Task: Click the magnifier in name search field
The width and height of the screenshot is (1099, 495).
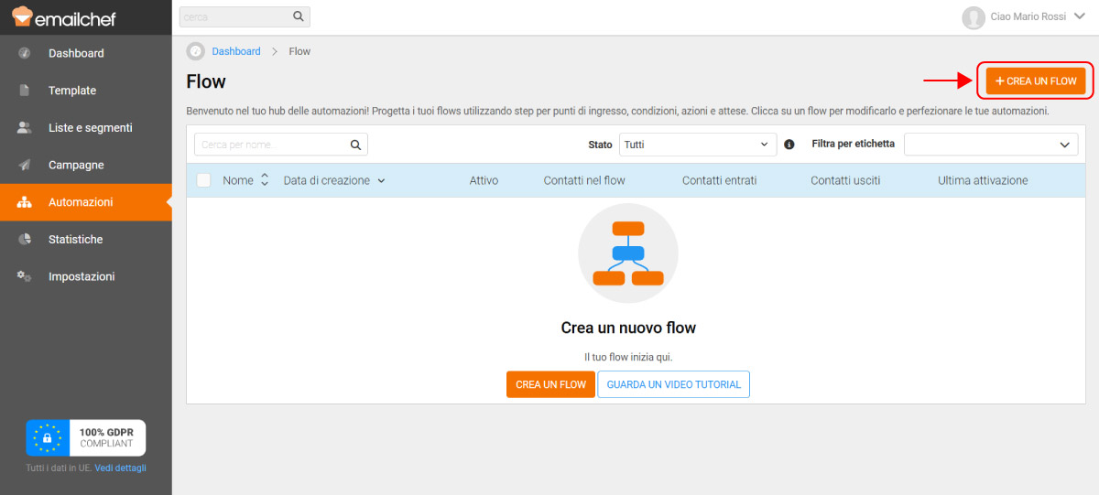Action: coord(356,145)
